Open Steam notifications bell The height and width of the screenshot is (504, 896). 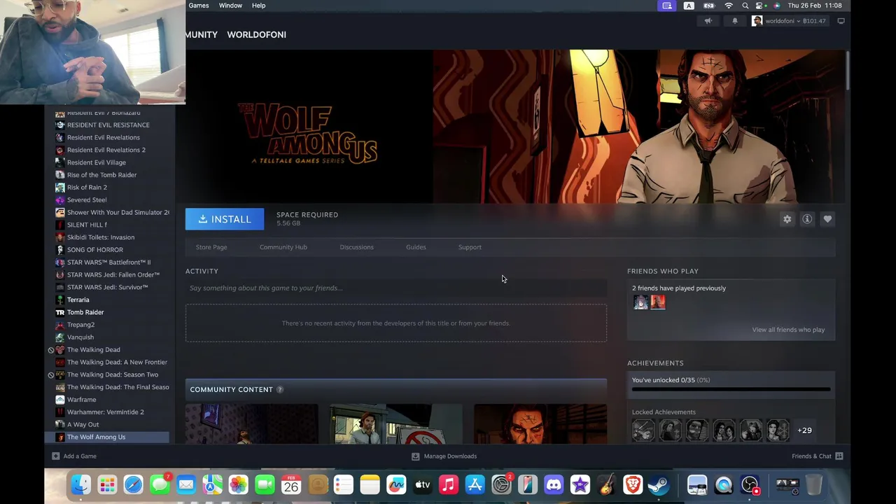(x=735, y=21)
